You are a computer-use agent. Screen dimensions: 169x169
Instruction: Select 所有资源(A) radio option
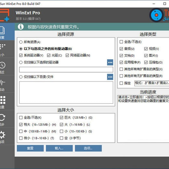point(21,42)
